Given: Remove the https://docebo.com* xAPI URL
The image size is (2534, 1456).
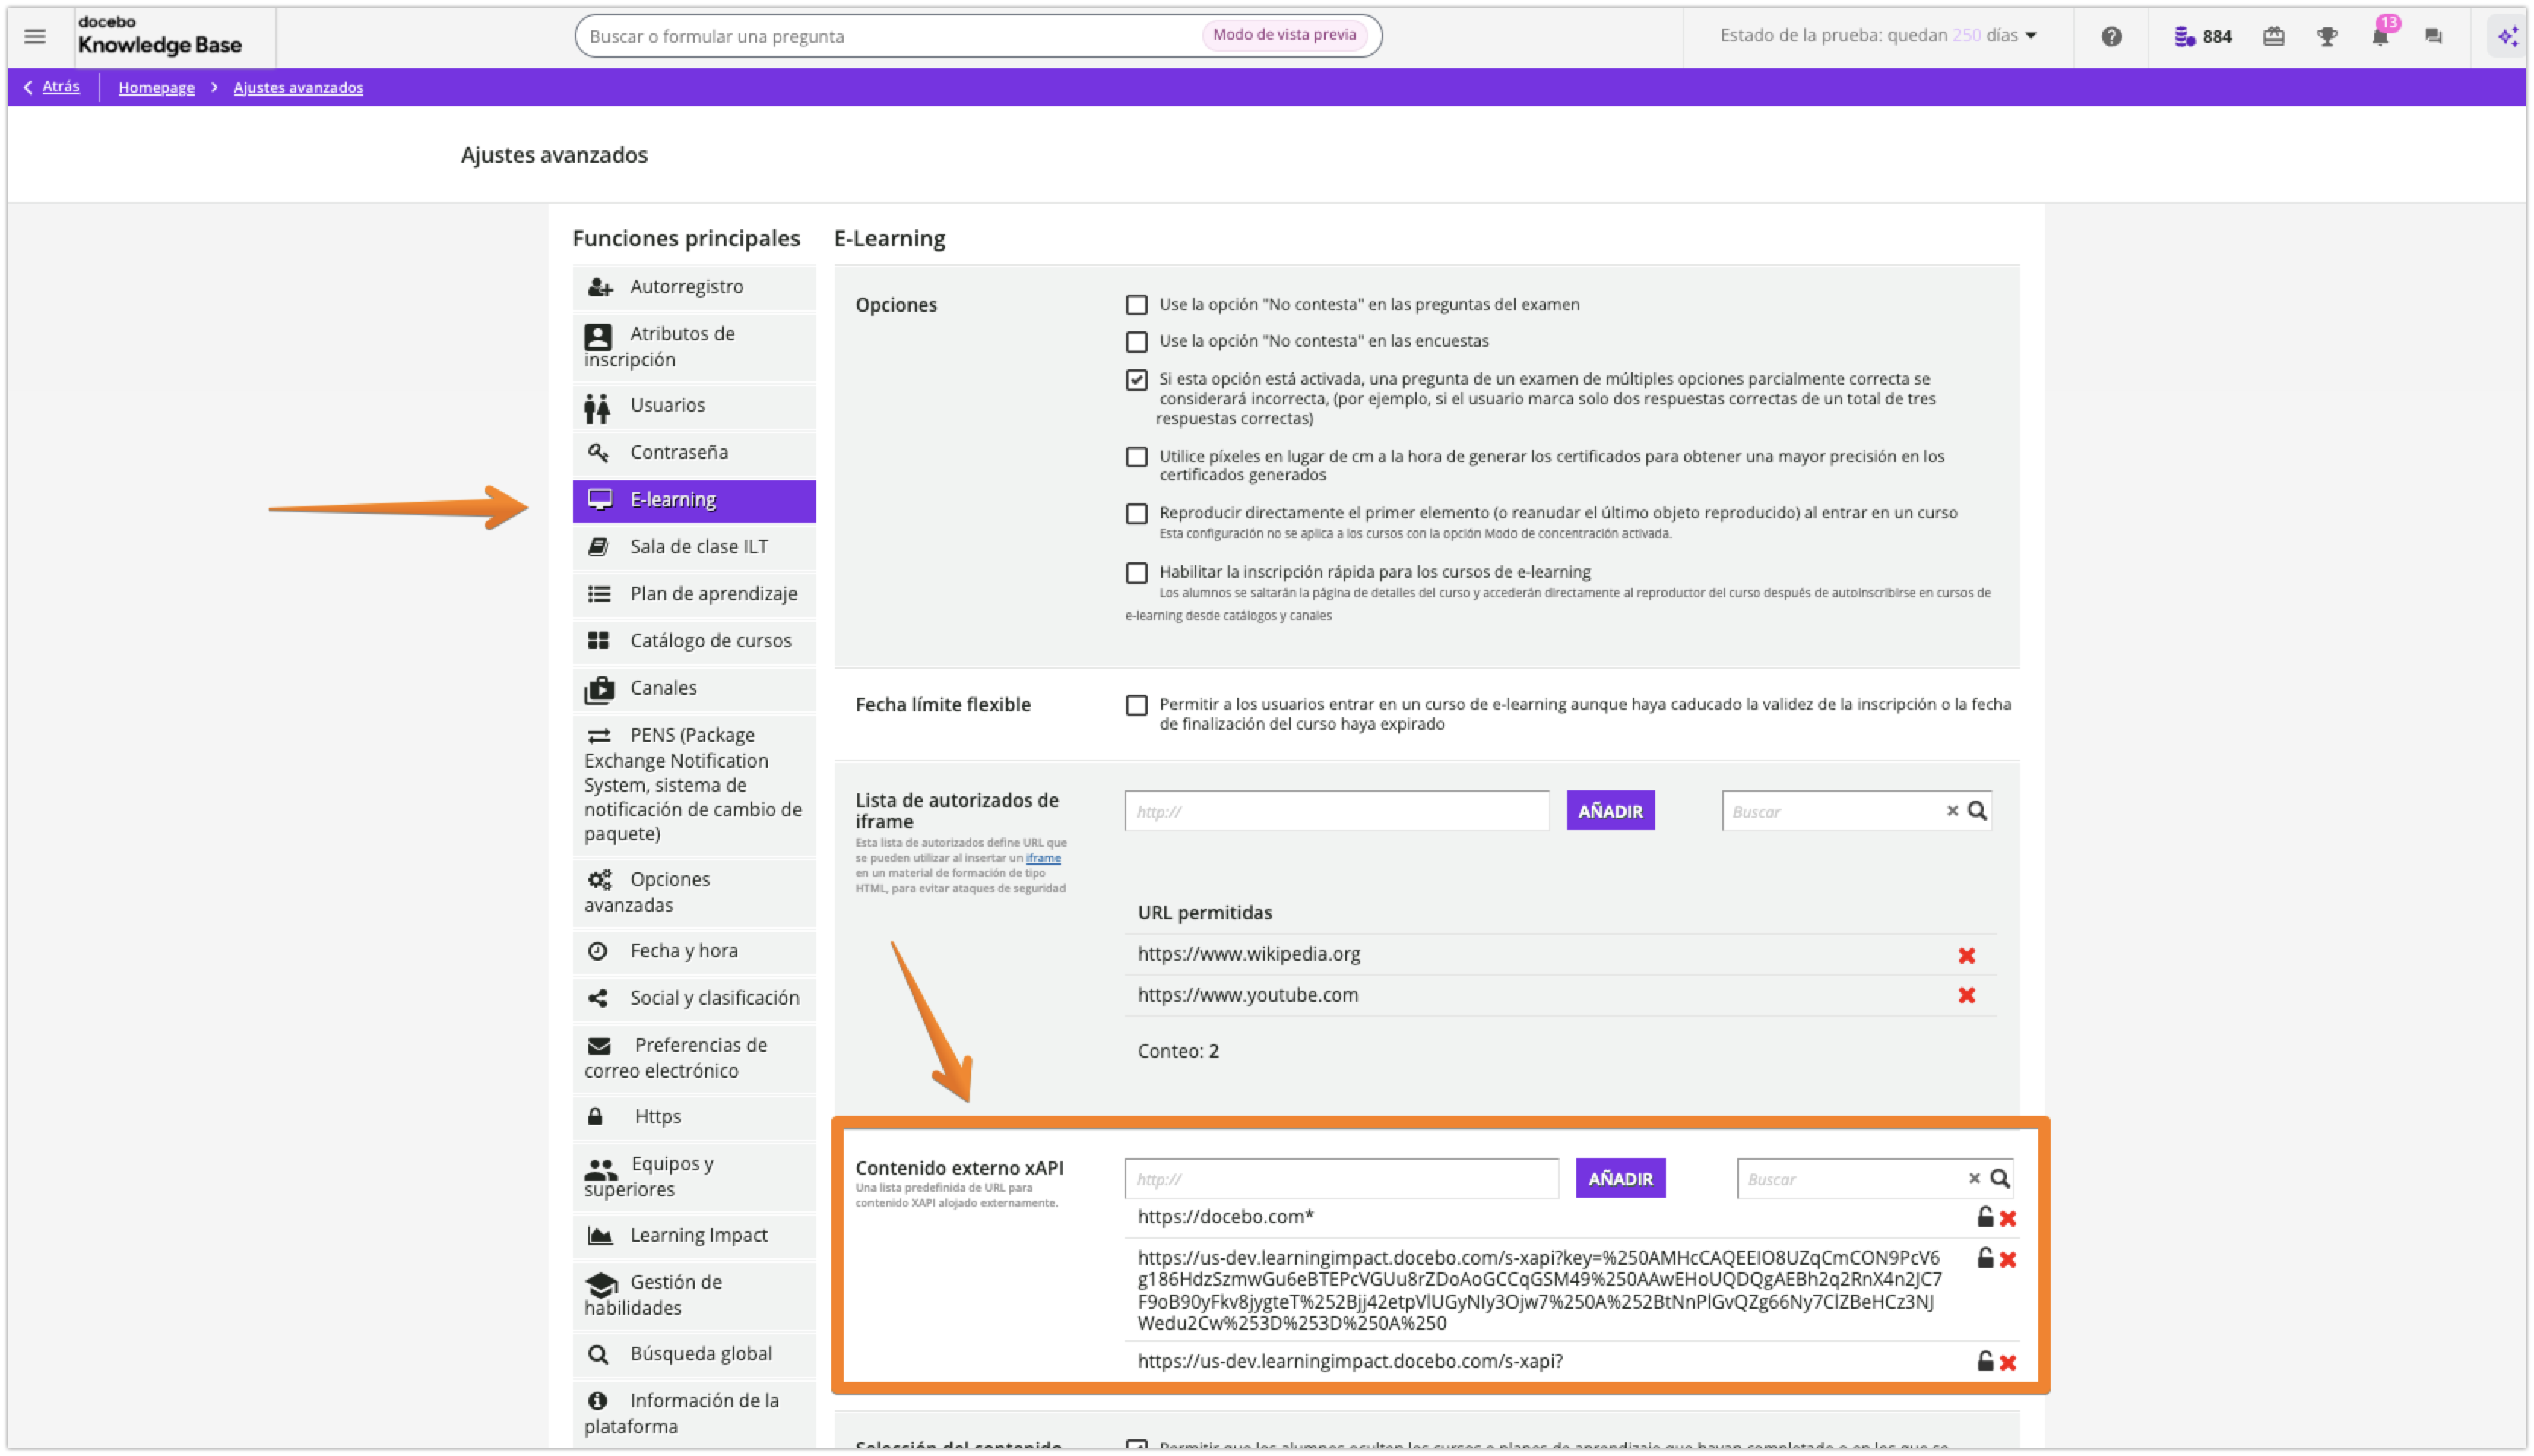Looking at the screenshot, I should pyautogui.click(x=2007, y=1219).
